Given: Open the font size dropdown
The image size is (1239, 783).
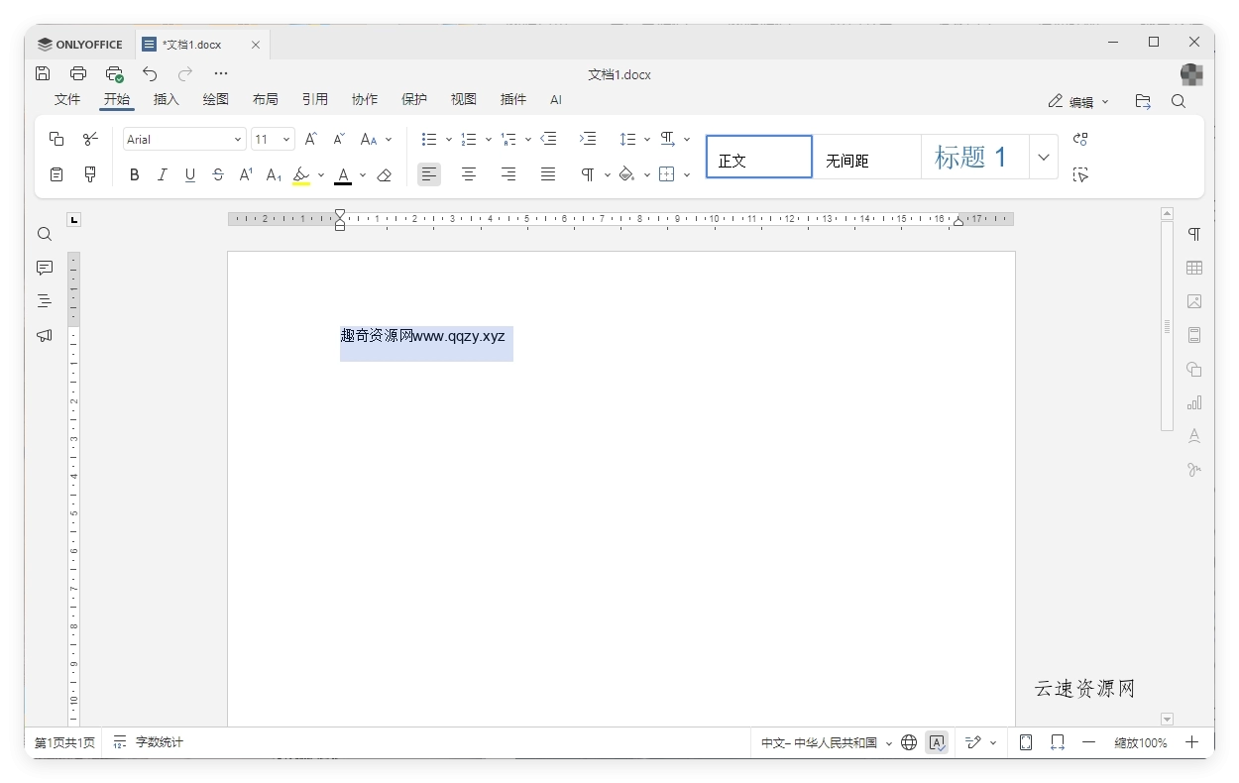Looking at the screenshot, I should click(287, 139).
